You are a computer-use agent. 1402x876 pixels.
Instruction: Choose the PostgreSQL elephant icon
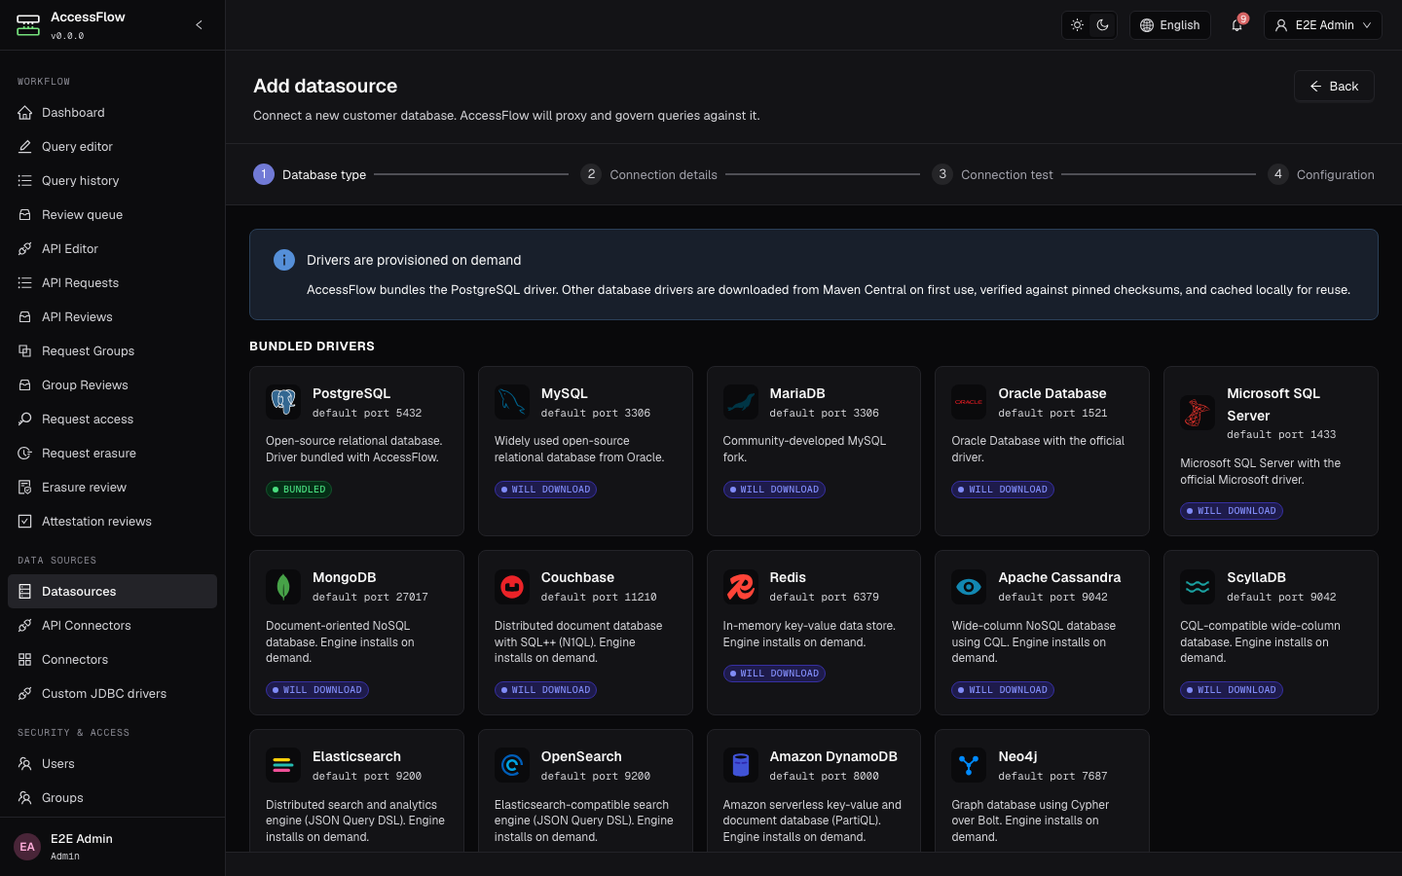tap(283, 402)
